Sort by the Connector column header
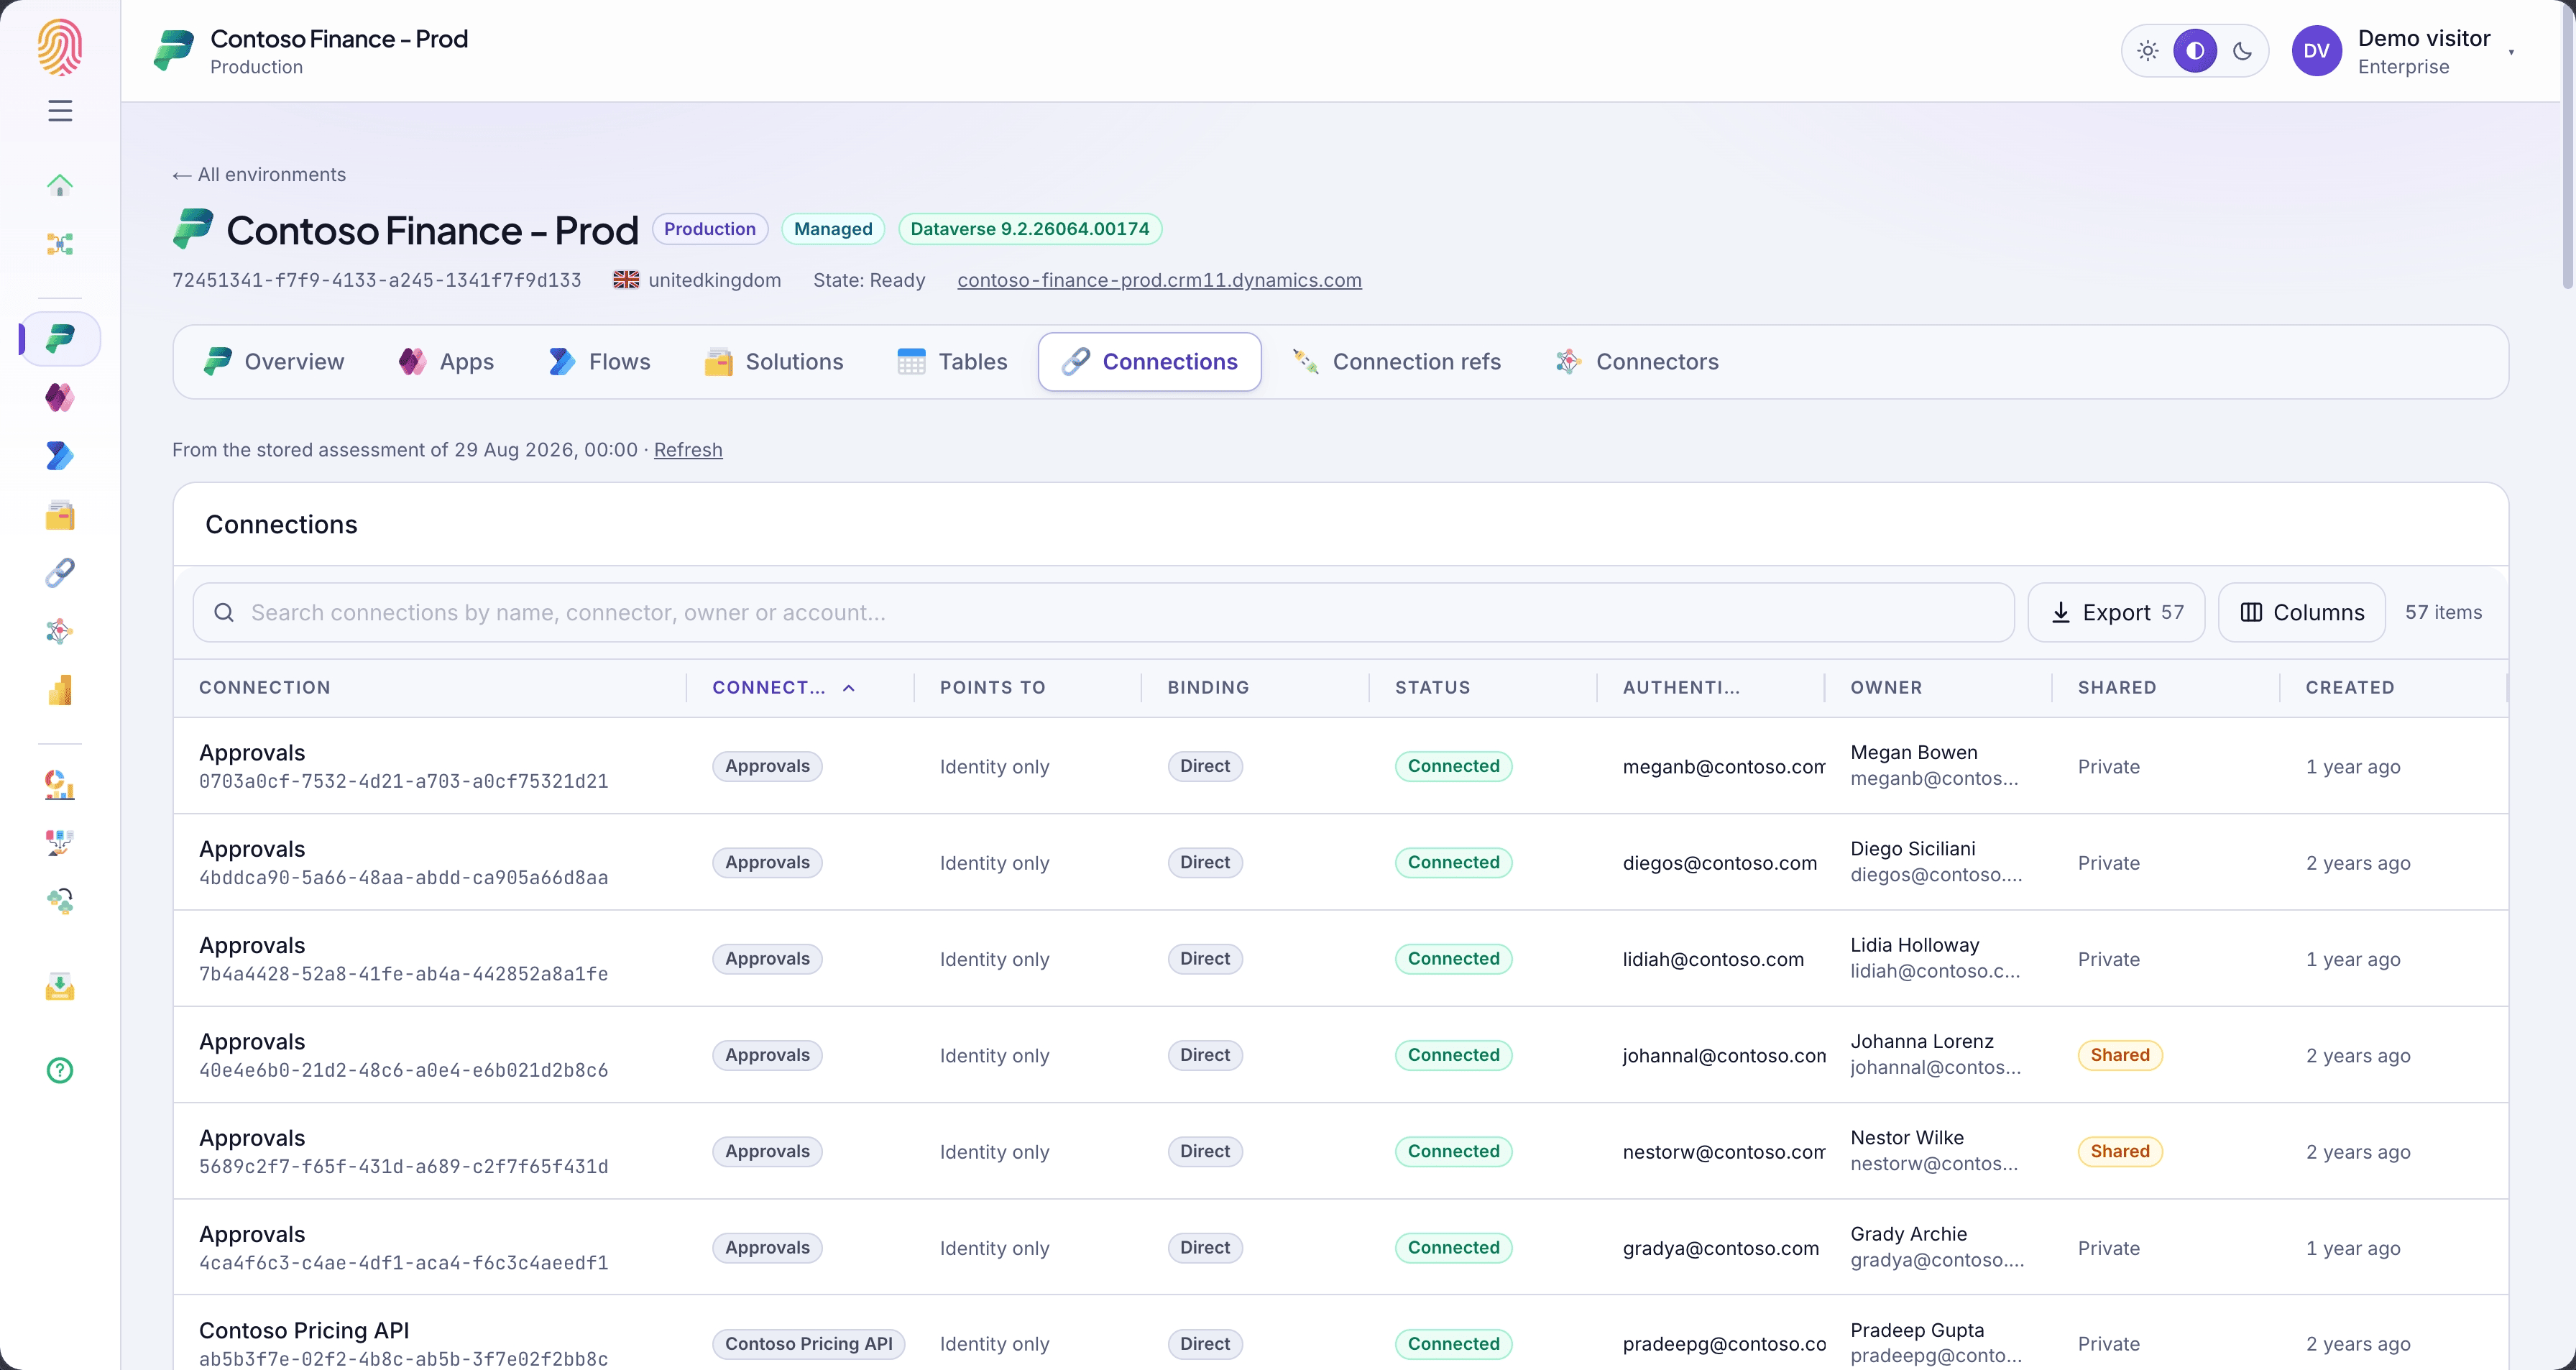 (x=783, y=687)
